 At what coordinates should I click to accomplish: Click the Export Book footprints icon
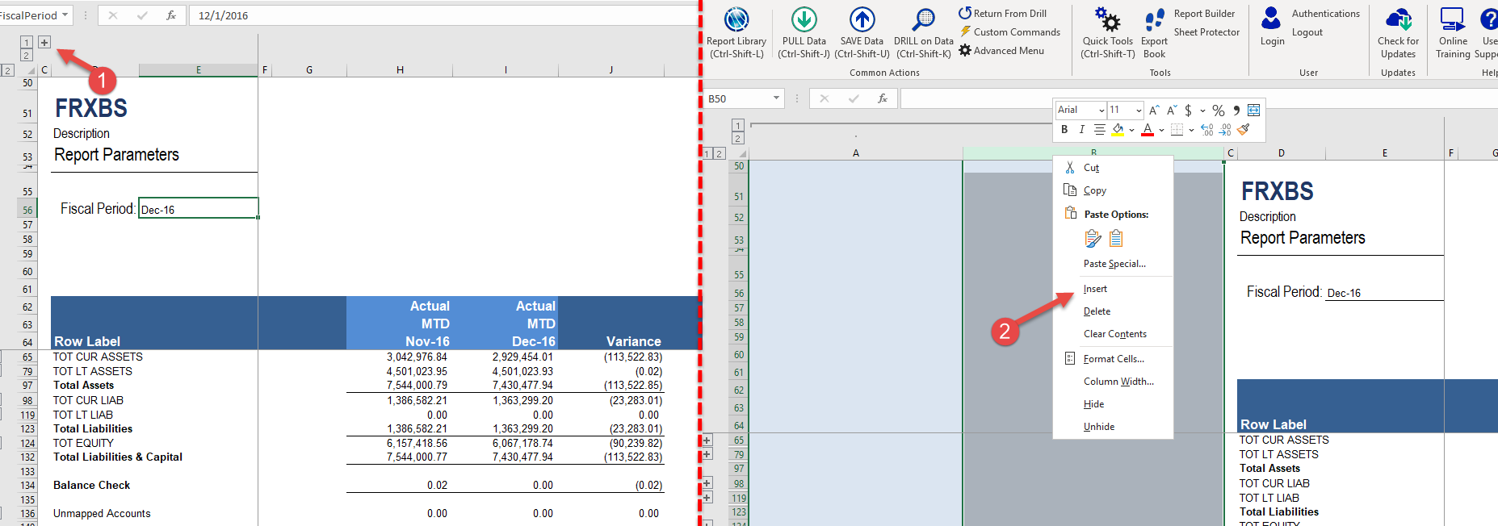1154,20
